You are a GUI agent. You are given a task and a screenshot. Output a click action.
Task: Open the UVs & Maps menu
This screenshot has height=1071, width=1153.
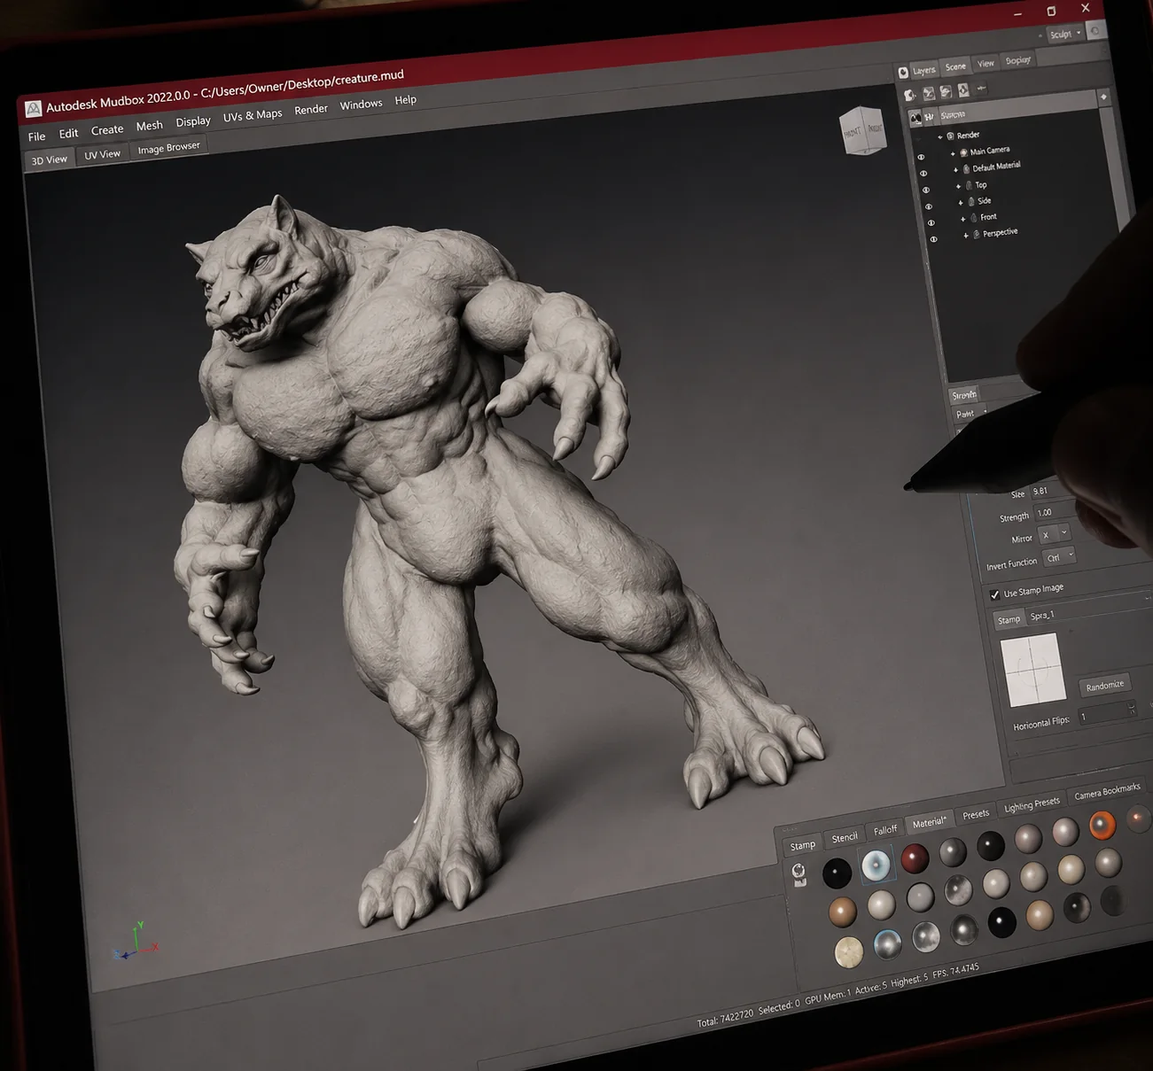point(253,115)
